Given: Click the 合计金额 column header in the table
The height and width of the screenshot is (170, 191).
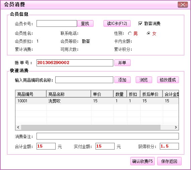Looking at the screenshot, I should coord(171,94).
